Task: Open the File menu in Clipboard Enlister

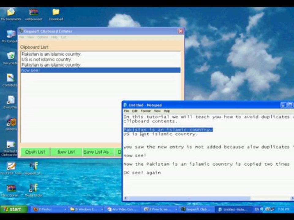Action: (x=22, y=37)
